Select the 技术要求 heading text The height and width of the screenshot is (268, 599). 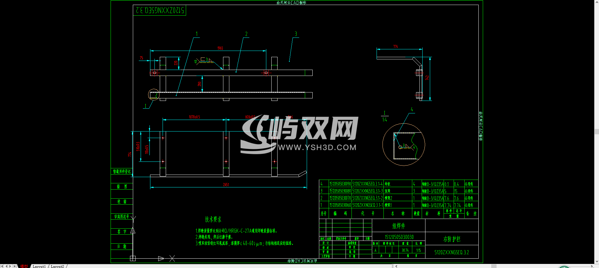213,219
